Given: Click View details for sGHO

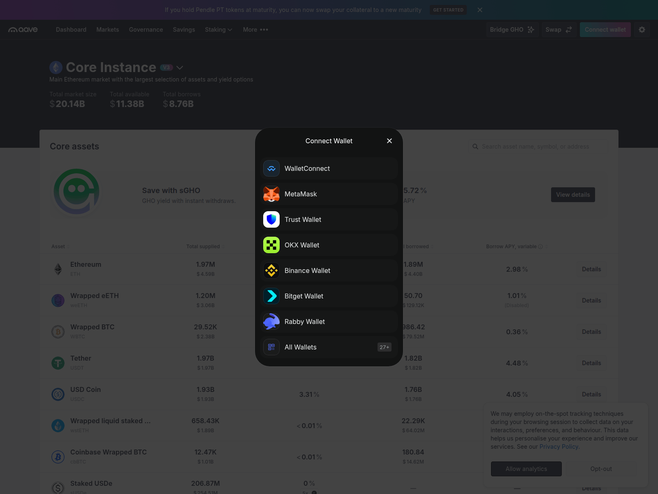Looking at the screenshot, I should click(x=573, y=195).
